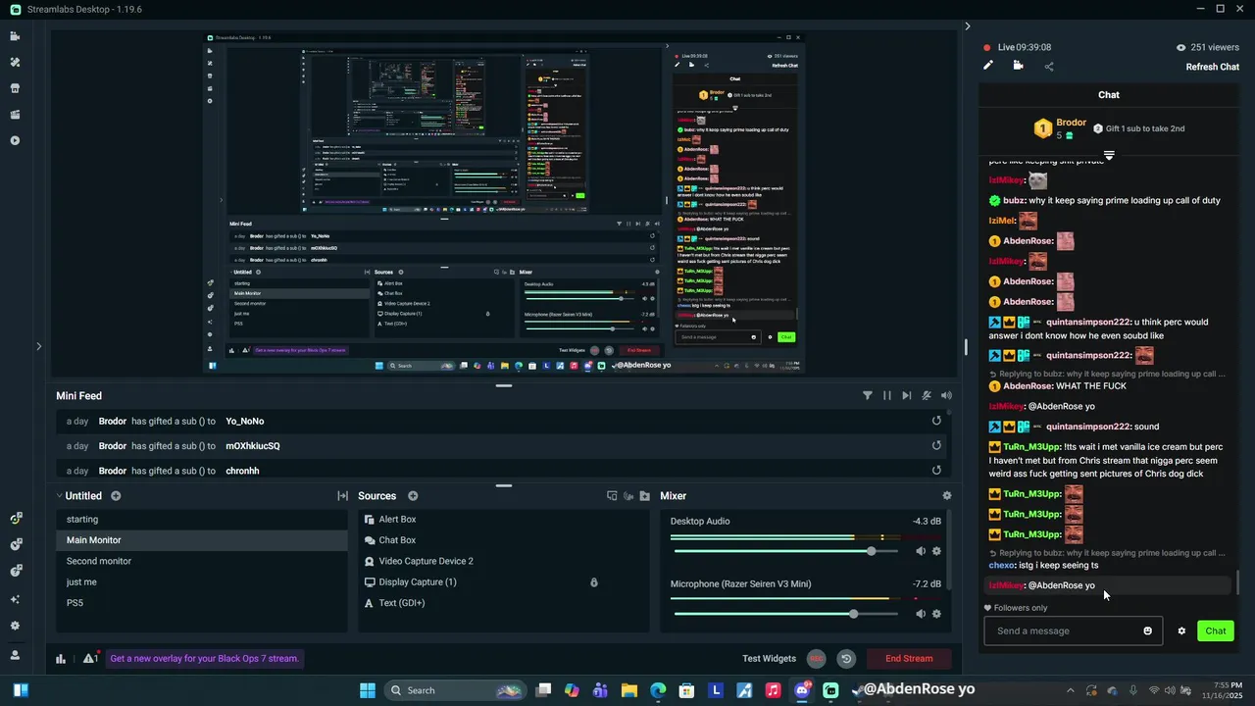Open scene transitions icon beside Untitled

[x=342, y=496]
